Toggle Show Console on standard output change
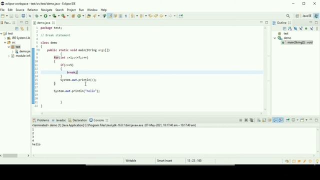 (x=275, y=120)
